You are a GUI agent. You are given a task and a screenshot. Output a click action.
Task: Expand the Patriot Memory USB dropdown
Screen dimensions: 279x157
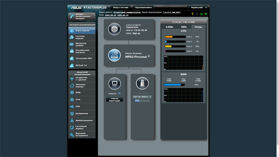142,97
